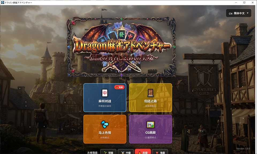Click the wooden door icon
257x154 pixels.
(150, 93)
